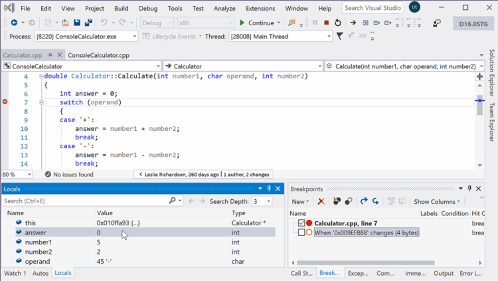Change the editor zoom 80 % dropdown
Viewport: 498px width, 281px height.
click(29, 175)
